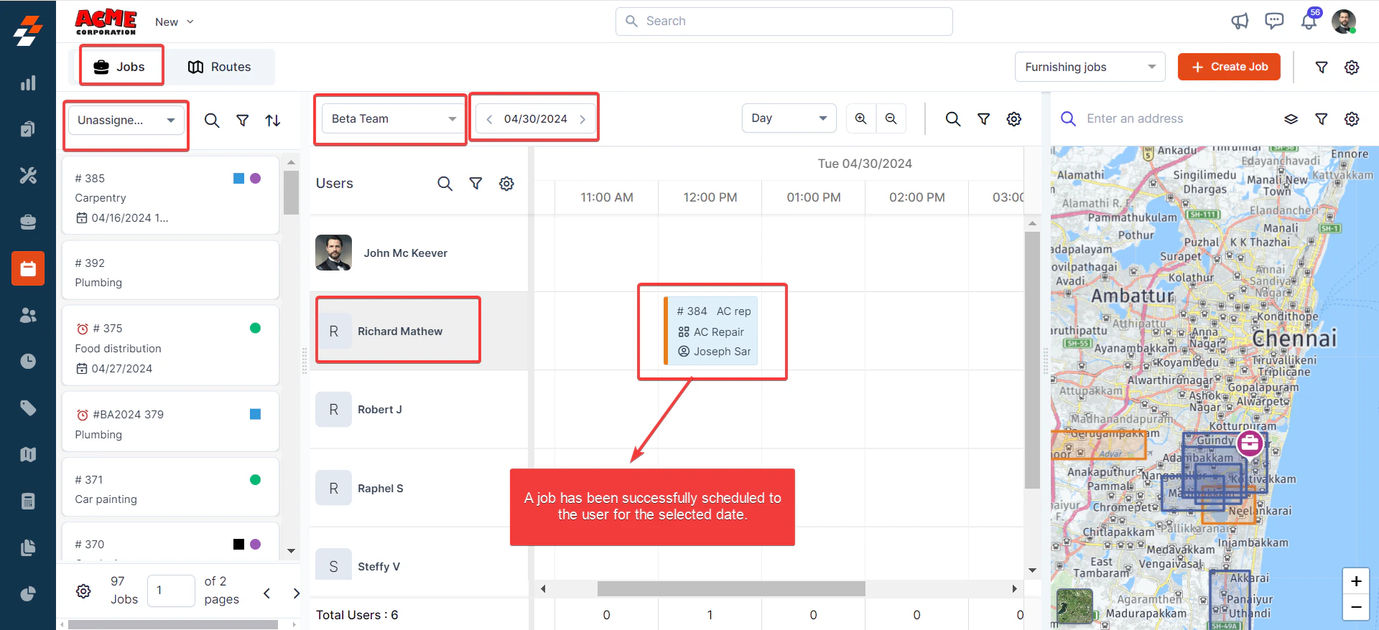Click zoom in on scheduler timeline

point(860,118)
